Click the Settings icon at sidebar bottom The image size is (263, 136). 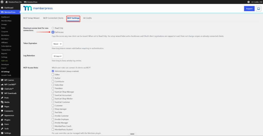tap(2, 133)
